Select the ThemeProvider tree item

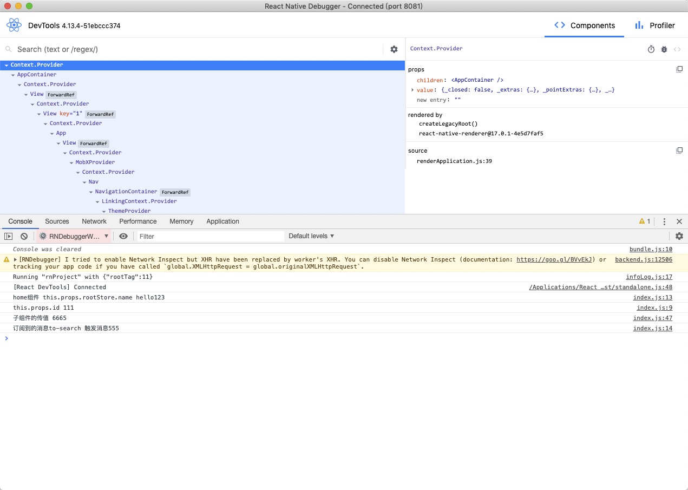tap(129, 211)
